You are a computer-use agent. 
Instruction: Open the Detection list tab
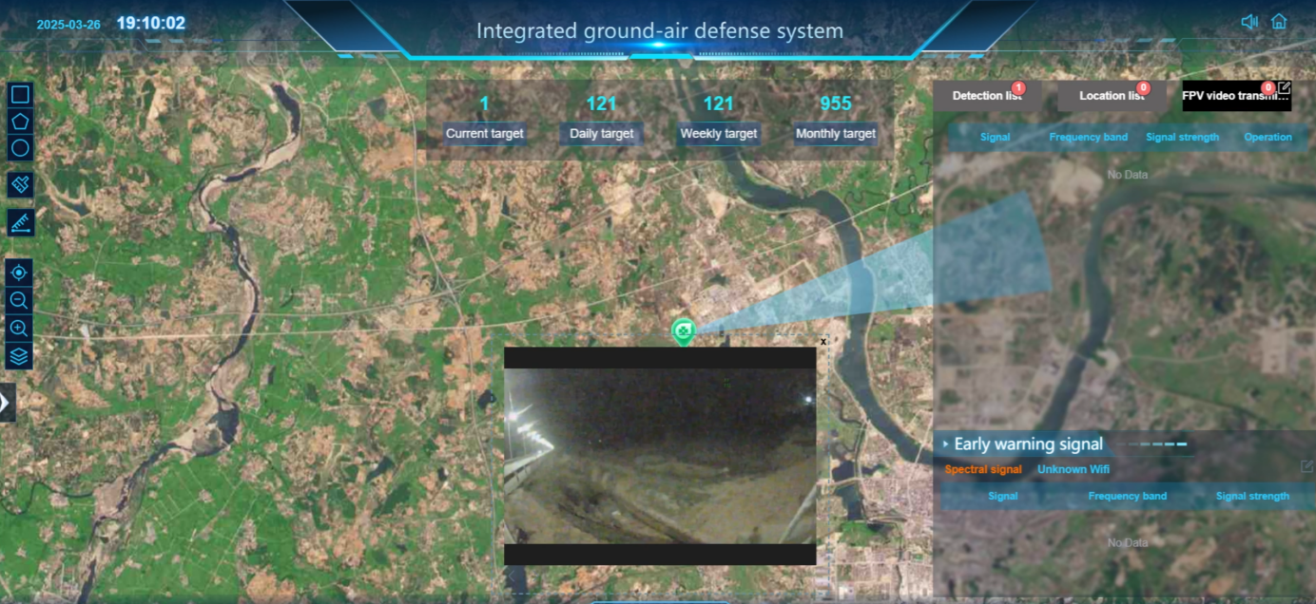(987, 96)
